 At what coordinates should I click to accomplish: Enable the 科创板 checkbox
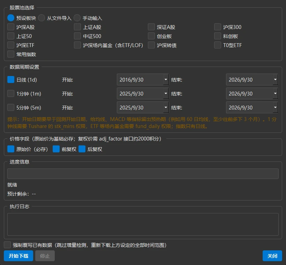[x=218, y=36]
